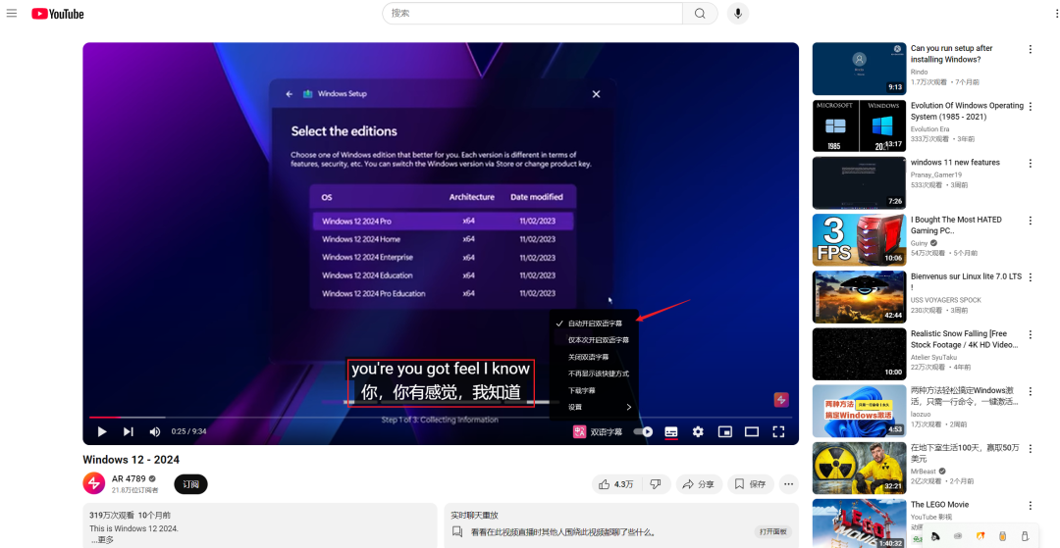Share the video via 分享
This screenshot has height=548, width=1060.
(x=699, y=484)
